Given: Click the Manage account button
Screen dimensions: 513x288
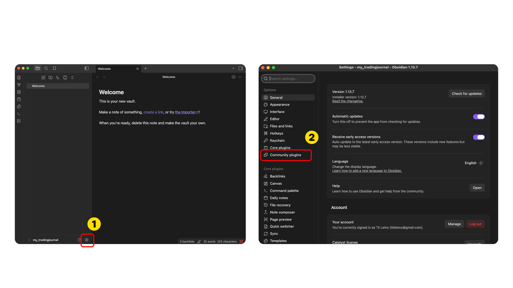Looking at the screenshot, I should point(454,224).
